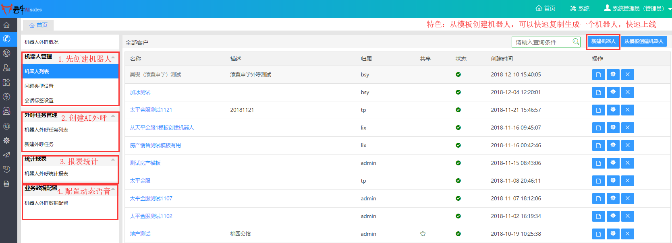Click the history clock icon in sidebar

(6, 169)
